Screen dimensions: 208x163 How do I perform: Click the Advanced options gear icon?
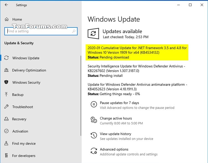coord(94,151)
